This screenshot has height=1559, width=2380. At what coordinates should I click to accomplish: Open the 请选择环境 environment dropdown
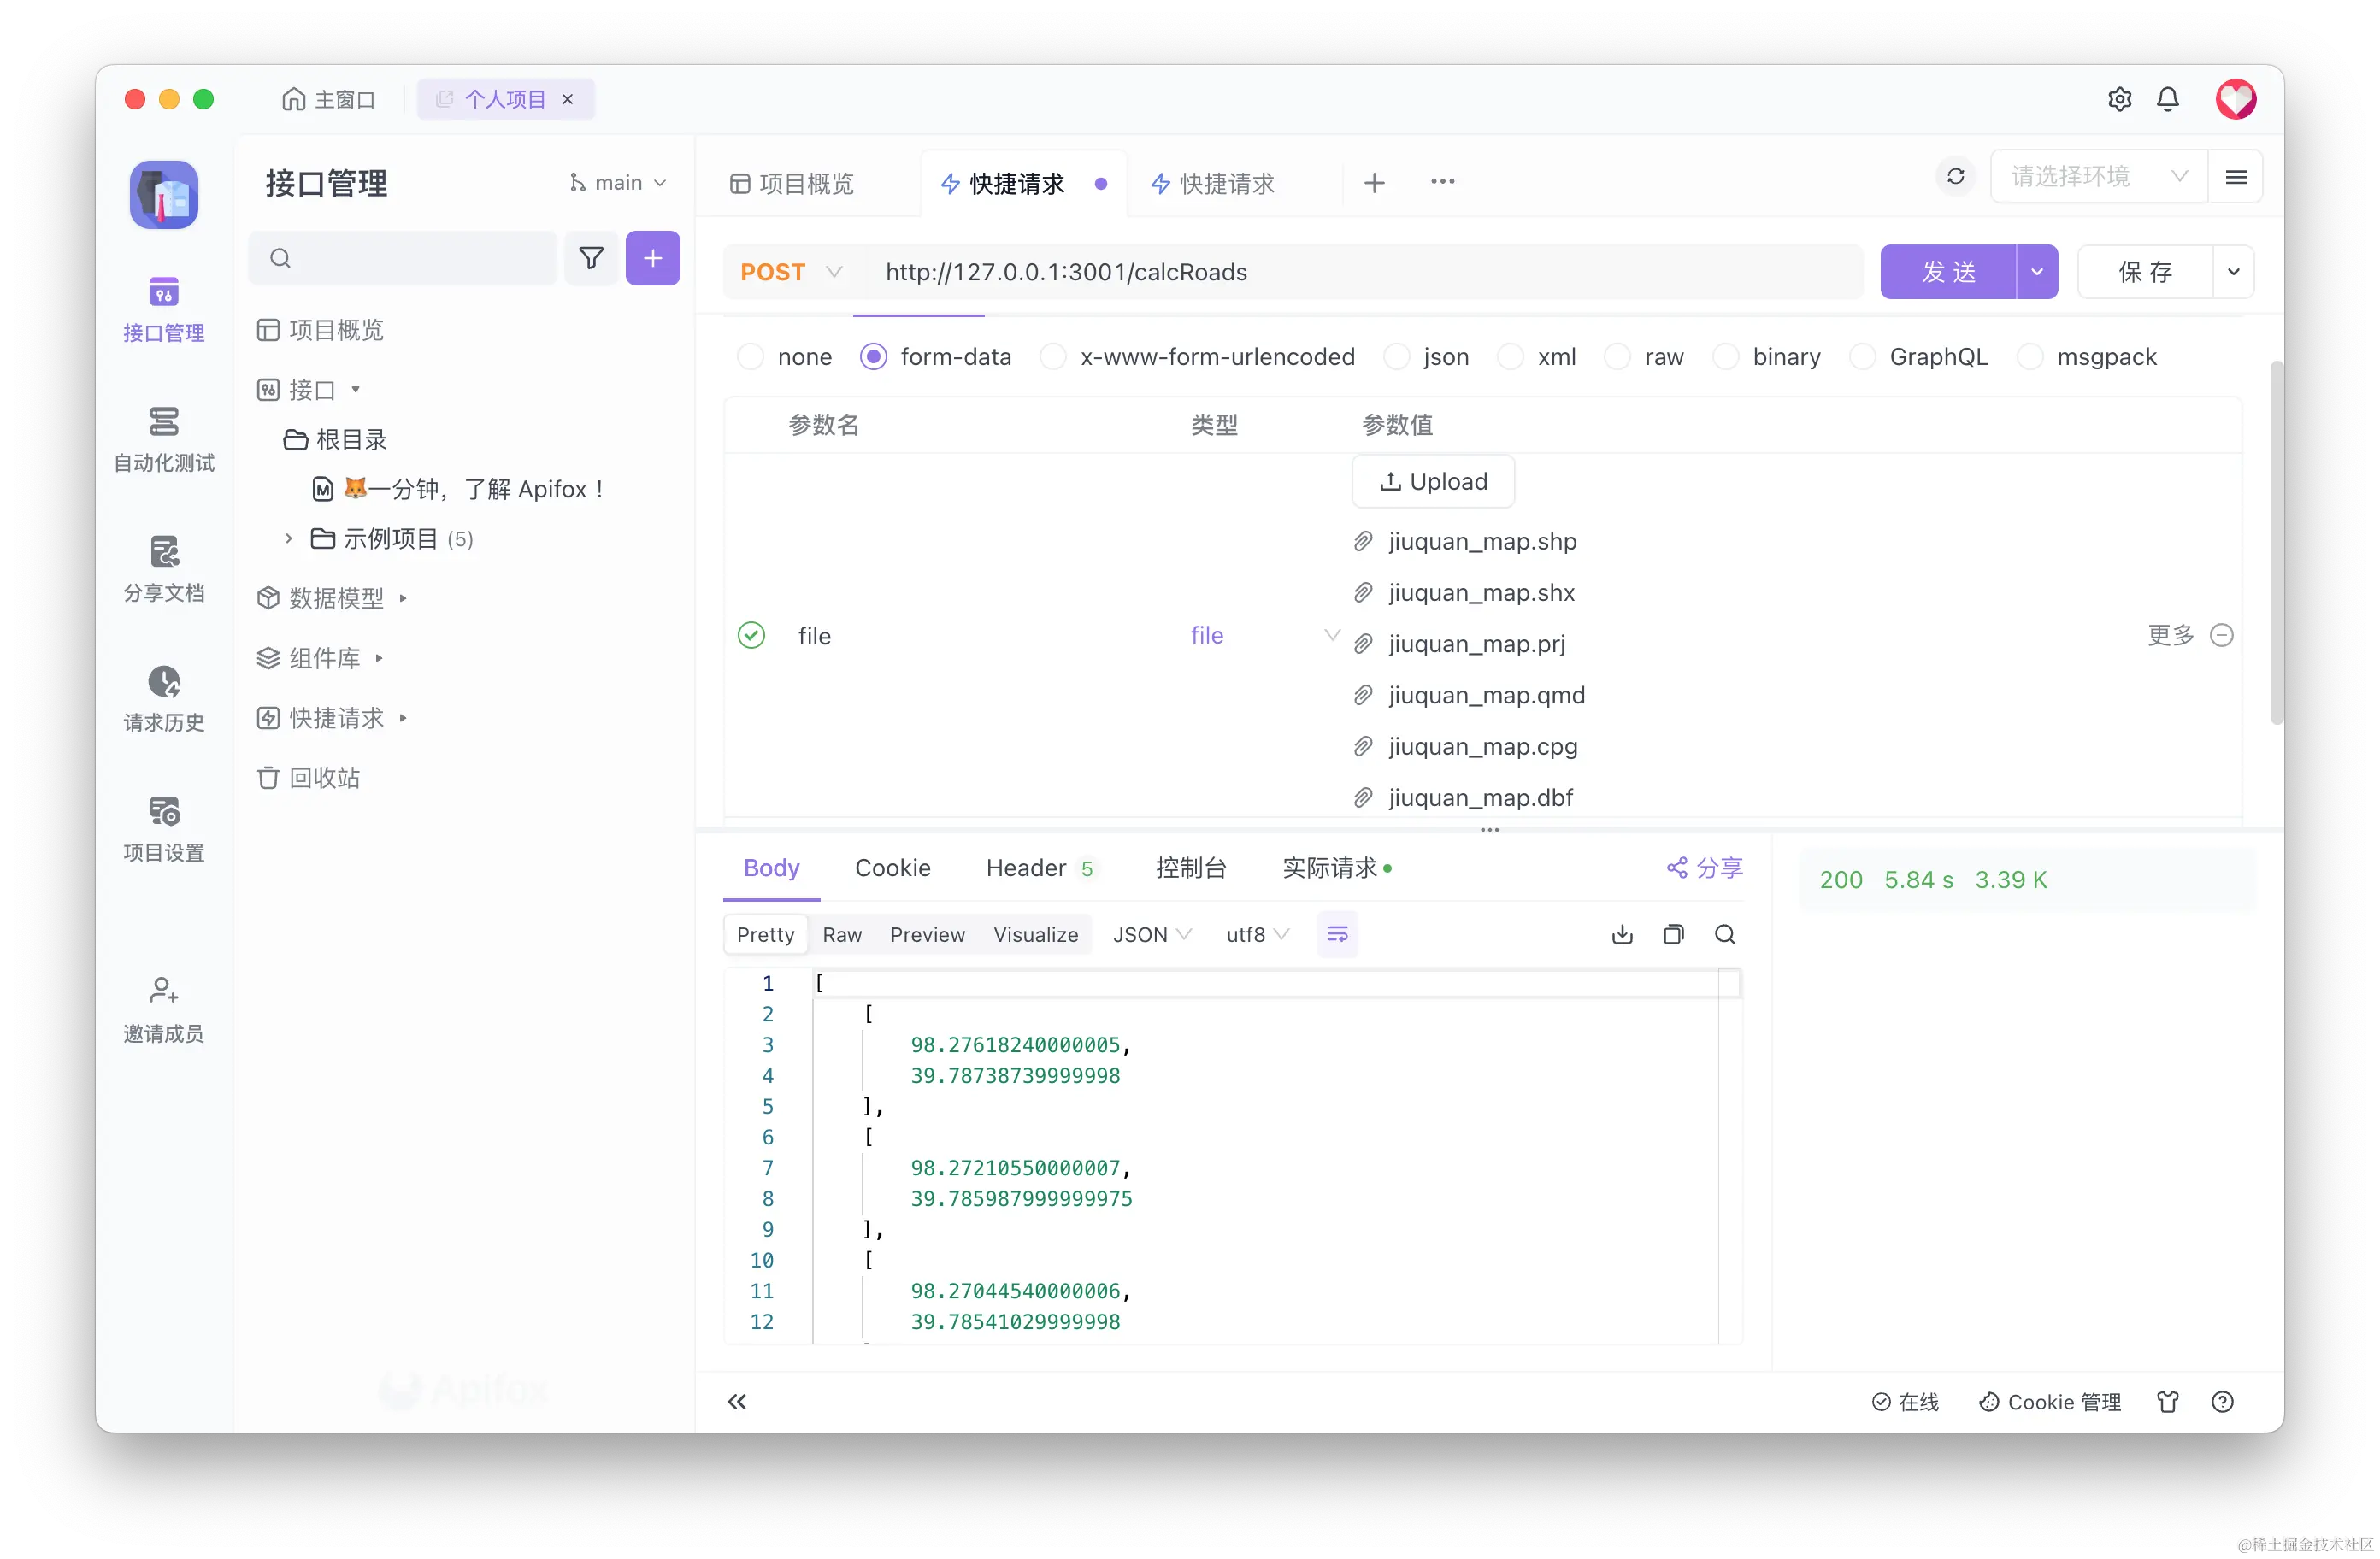2098,177
